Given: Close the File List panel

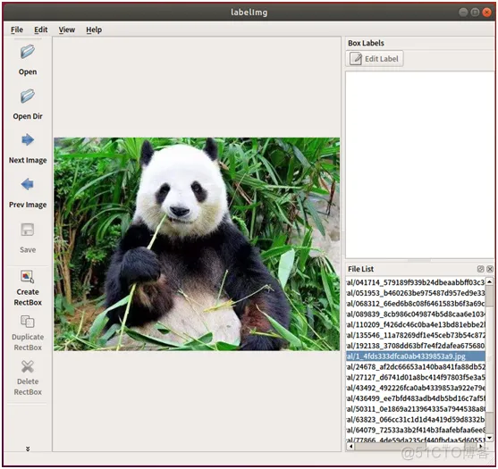Looking at the screenshot, I should tap(490, 269).
